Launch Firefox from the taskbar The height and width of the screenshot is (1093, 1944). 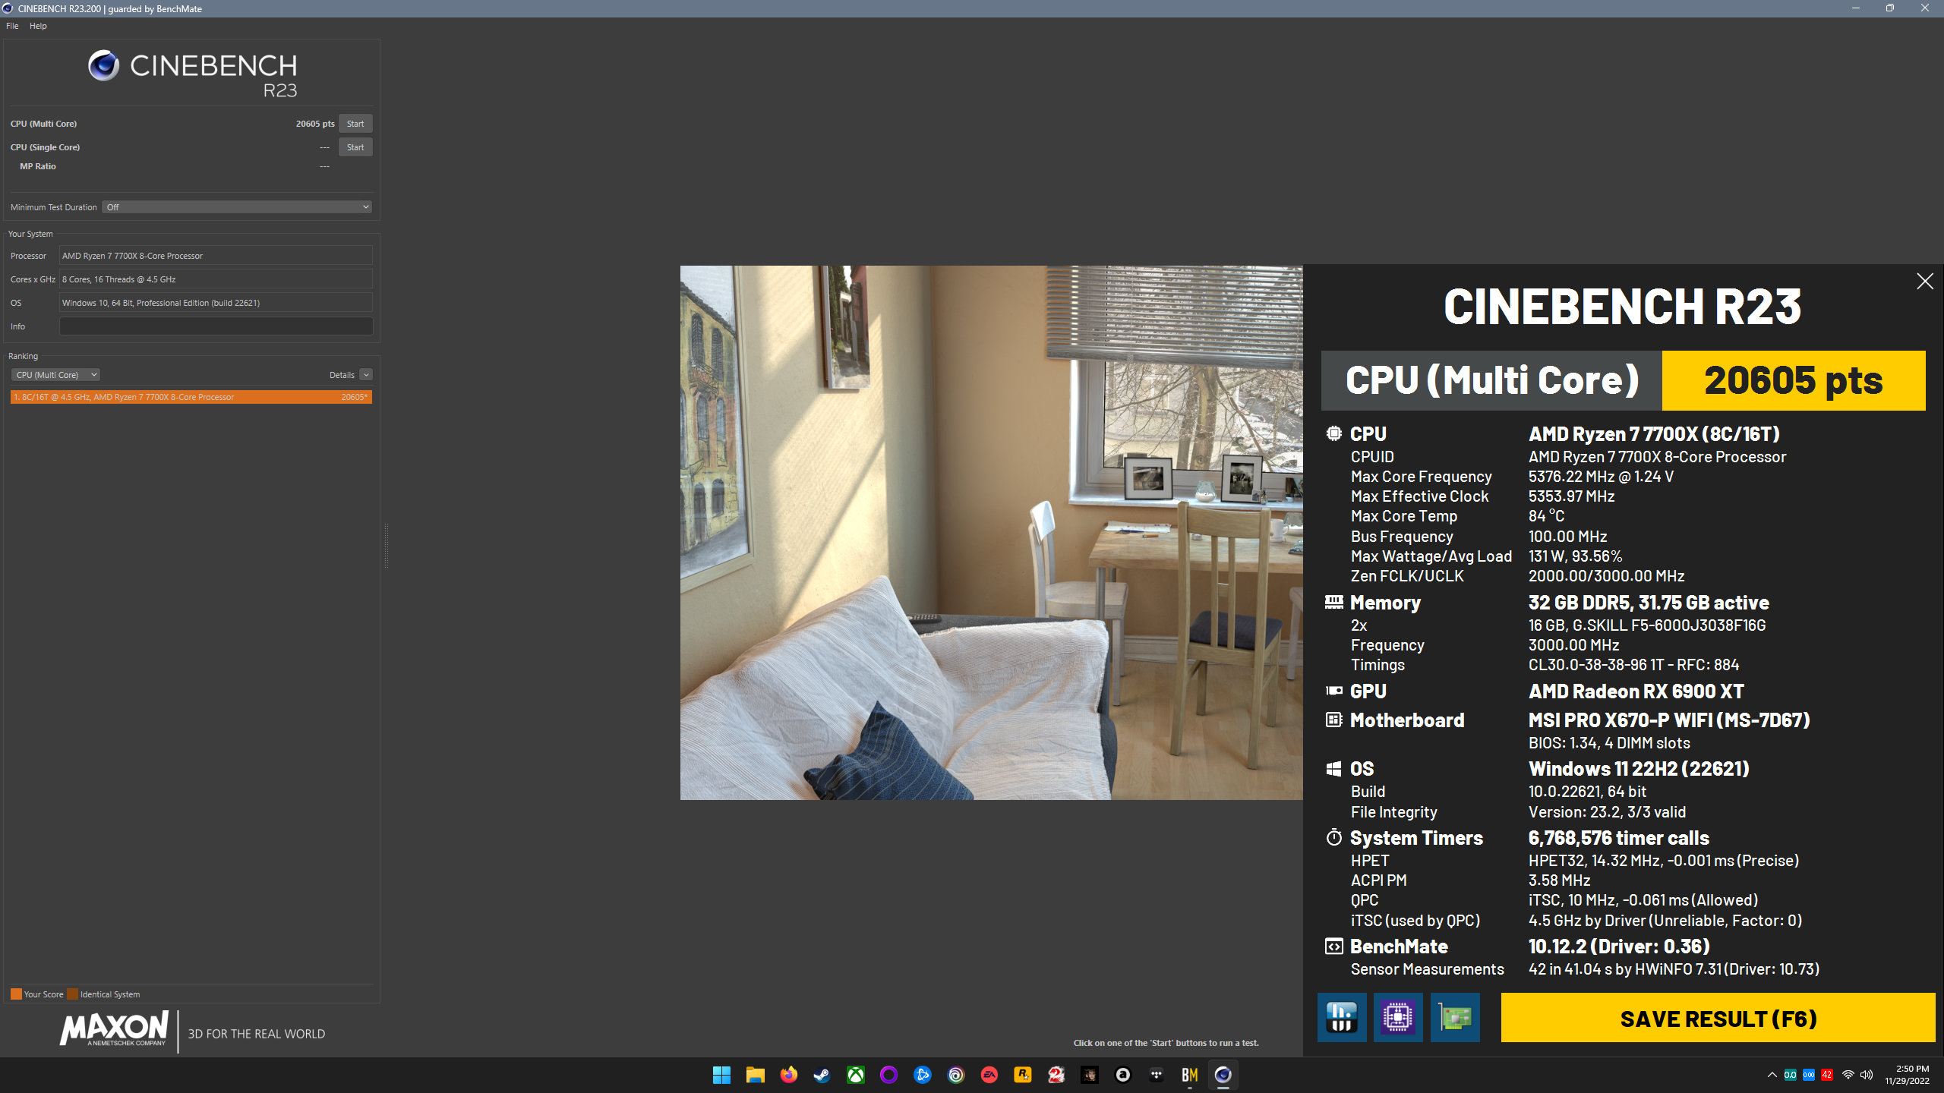click(788, 1075)
